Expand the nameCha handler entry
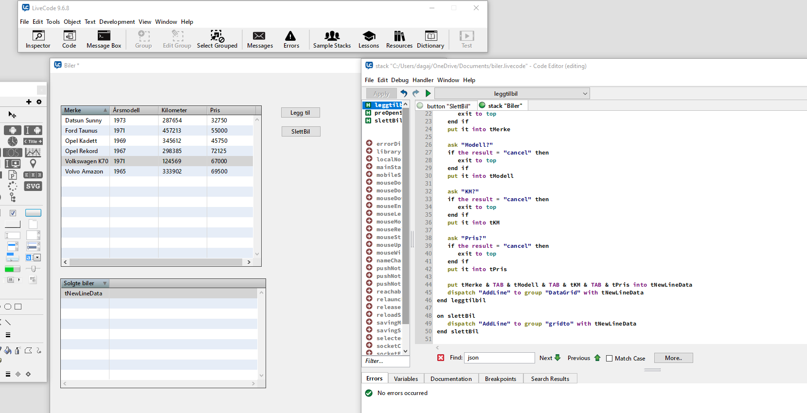 [369, 260]
